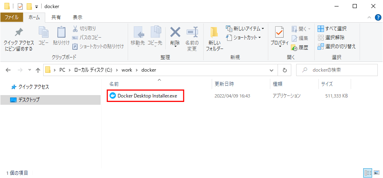Open the Copy to (コピー先) menu
The image size is (383, 178).
point(155,36)
